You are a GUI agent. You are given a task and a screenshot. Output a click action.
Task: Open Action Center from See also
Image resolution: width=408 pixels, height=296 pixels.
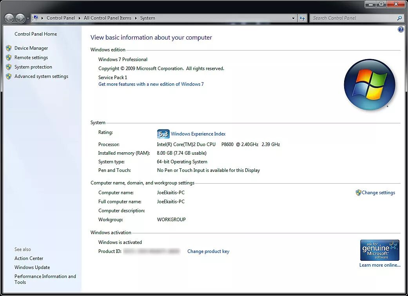pos(29,258)
